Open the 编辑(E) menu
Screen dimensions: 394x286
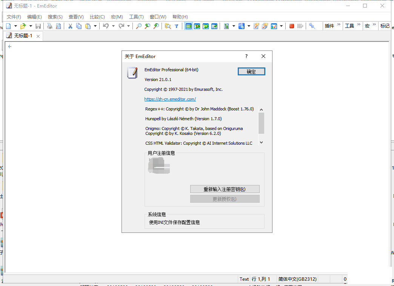pyautogui.click(x=34, y=17)
